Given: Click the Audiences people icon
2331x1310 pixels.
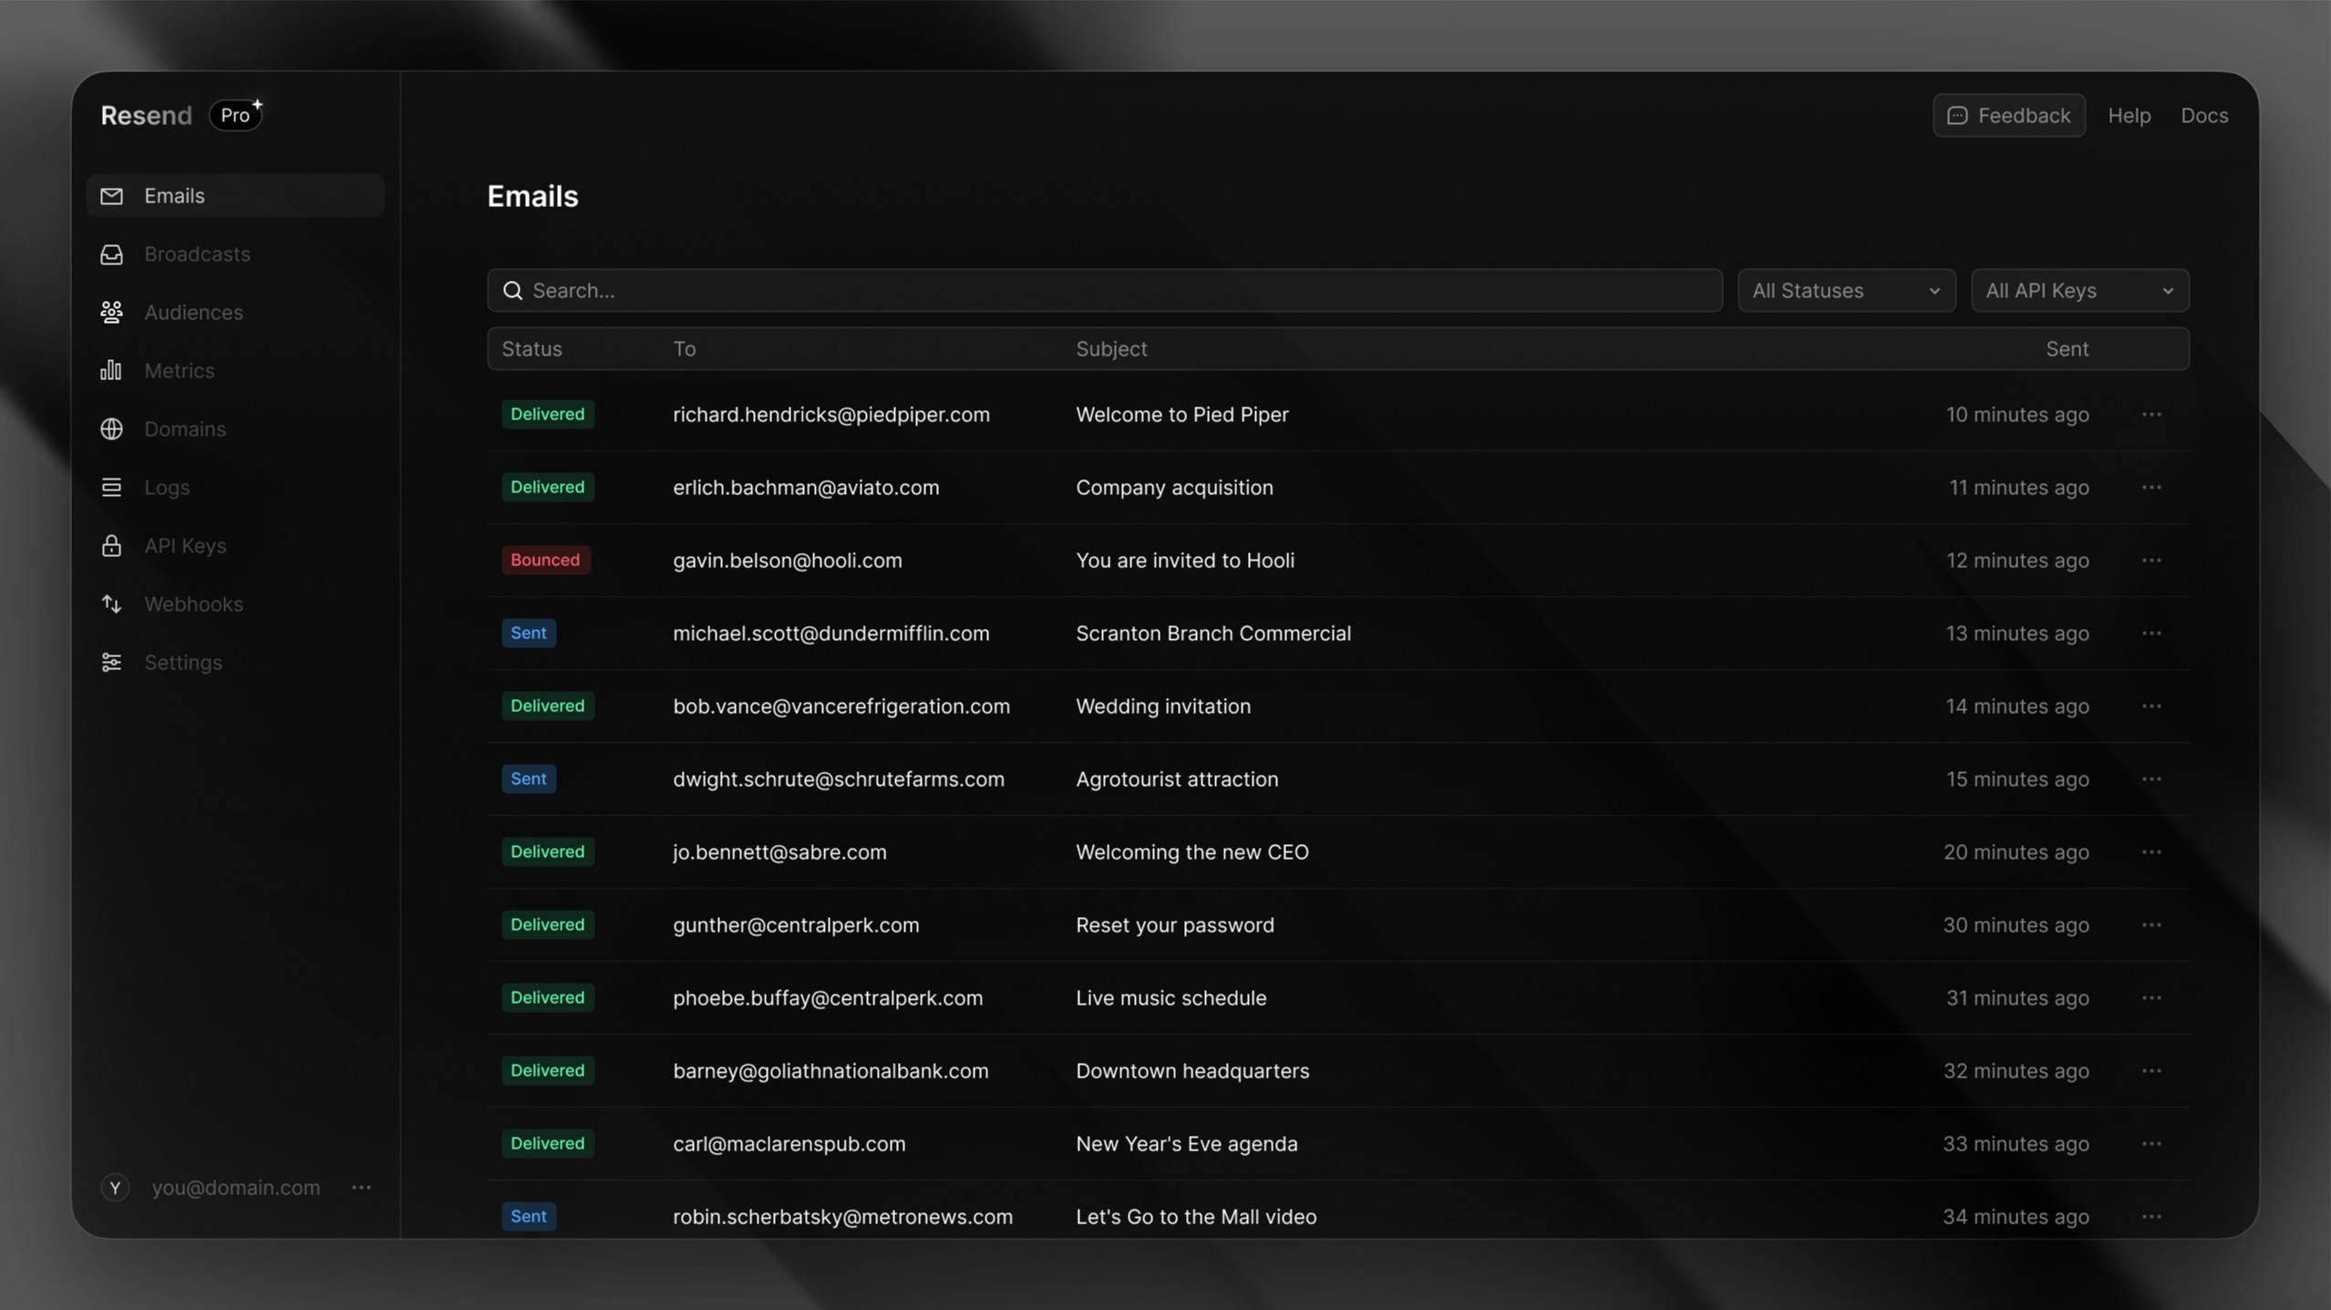Looking at the screenshot, I should pyautogui.click(x=110, y=312).
